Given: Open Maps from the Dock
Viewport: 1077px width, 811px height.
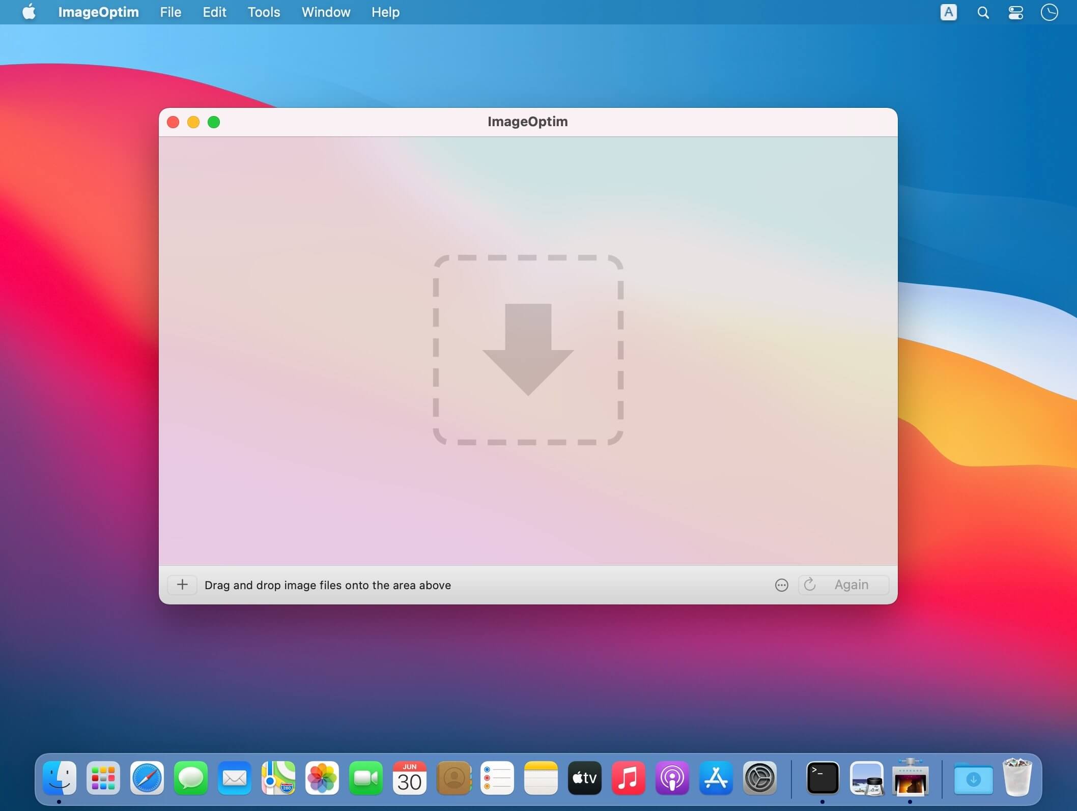Looking at the screenshot, I should click(278, 778).
